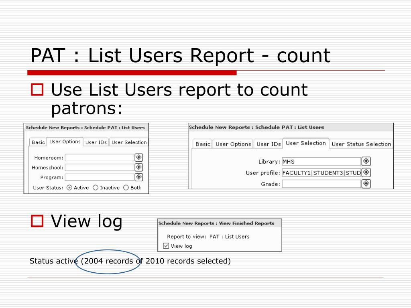Click 'Report to view: PAT : List Users' text
Image resolution: width=411 pixels, height=308 pixels.
coord(208,237)
